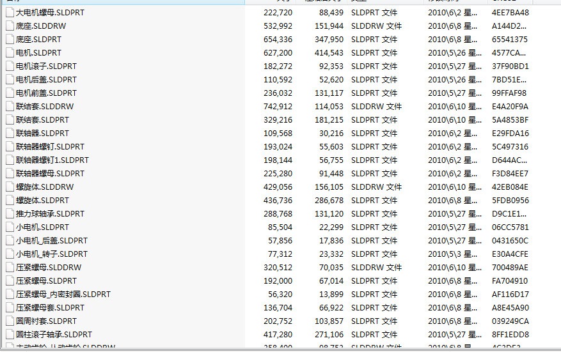Select the file name 底座.SLDDRW
Image resolution: width=561 pixels, height=352 pixels.
point(41,26)
